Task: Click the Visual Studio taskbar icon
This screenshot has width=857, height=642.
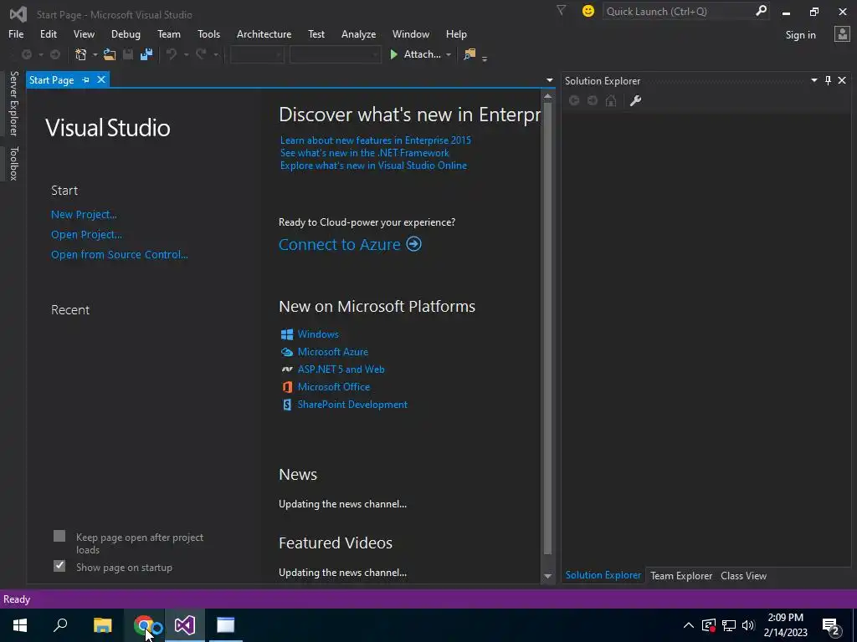Action: pyautogui.click(x=185, y=625)
